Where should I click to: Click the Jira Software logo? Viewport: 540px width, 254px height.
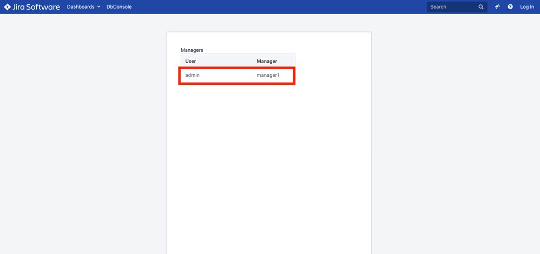coord(32,7)
